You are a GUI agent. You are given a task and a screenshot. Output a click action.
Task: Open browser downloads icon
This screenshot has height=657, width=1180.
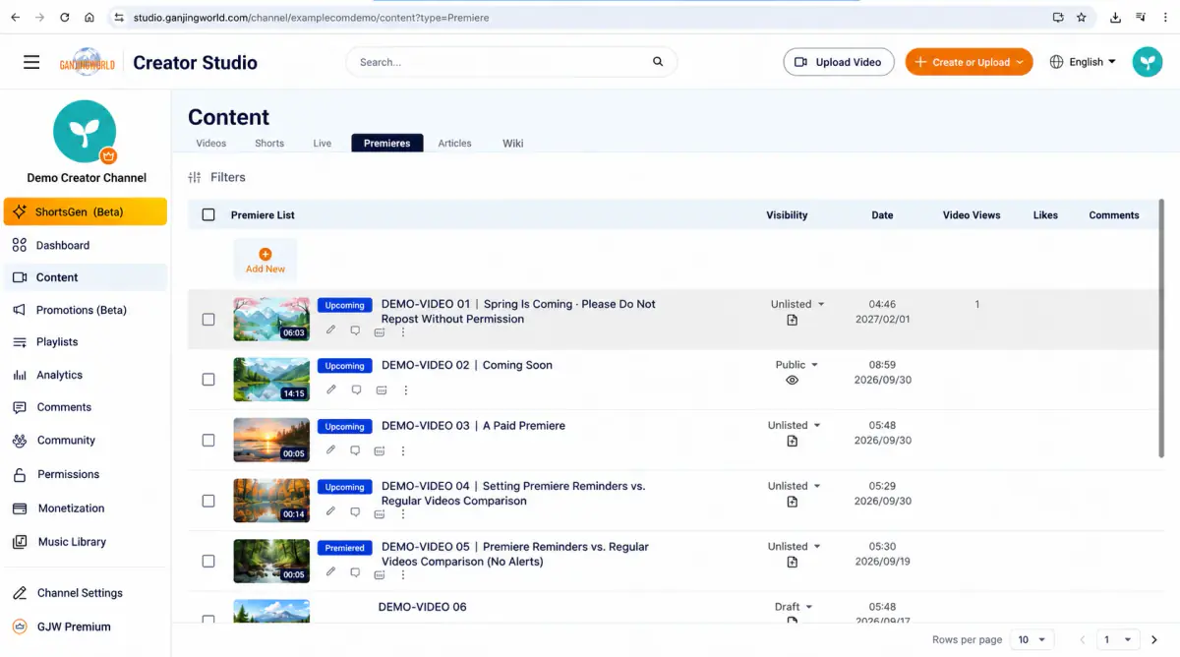tap(1115, 17)
